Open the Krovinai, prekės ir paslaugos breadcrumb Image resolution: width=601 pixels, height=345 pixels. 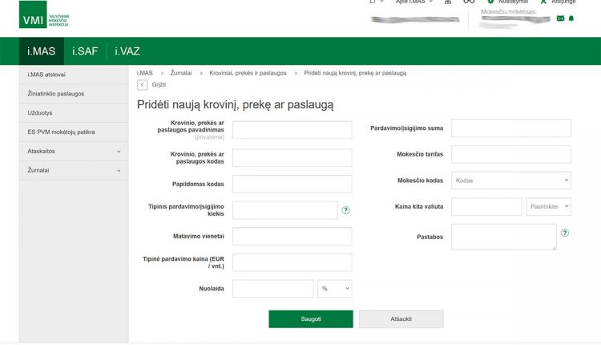tap(248, 73)
